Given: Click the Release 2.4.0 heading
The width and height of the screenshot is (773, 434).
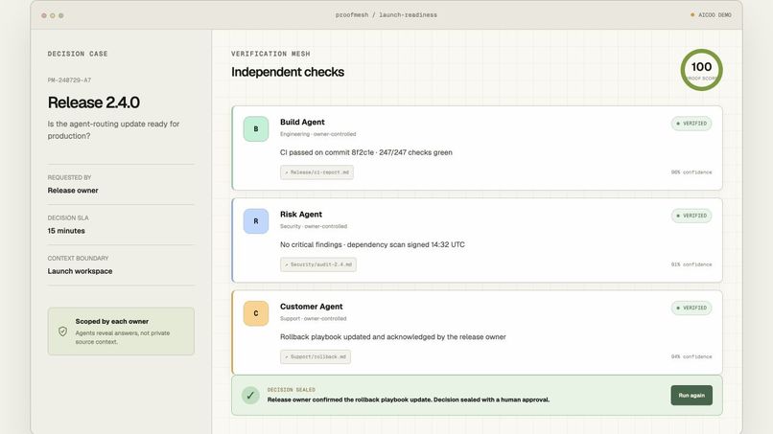Looking at the screenshot, I should 94,102.
